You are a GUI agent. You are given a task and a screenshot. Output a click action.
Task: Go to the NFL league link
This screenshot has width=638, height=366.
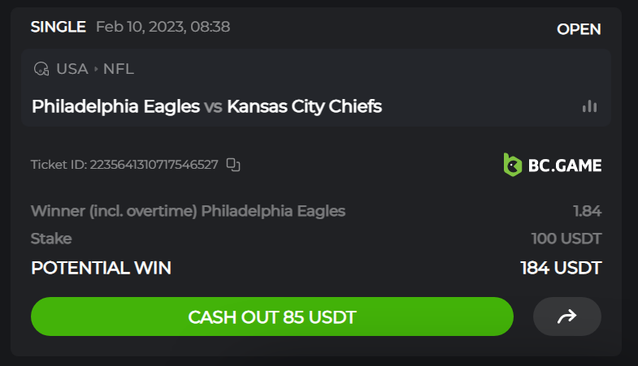point(119,69)
